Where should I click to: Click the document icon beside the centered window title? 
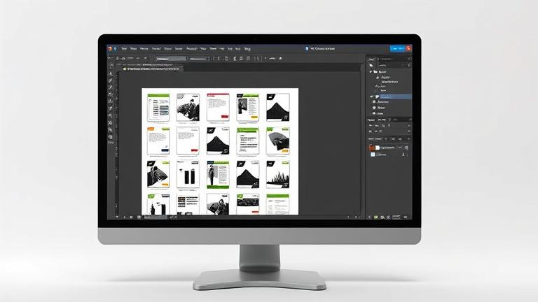click(x=307, y=49)
